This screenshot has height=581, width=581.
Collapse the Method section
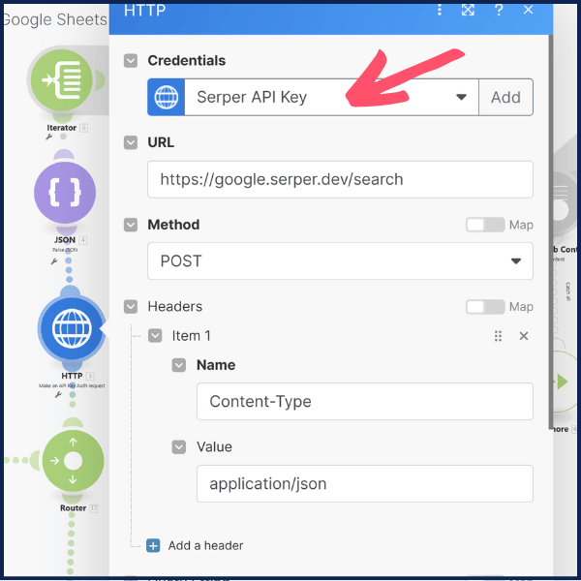click(x=131, y=225)
